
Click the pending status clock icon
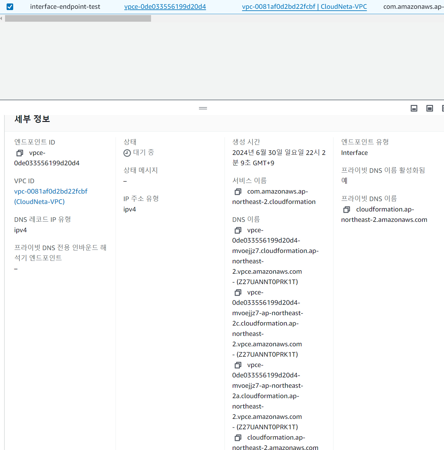[127, 153]
